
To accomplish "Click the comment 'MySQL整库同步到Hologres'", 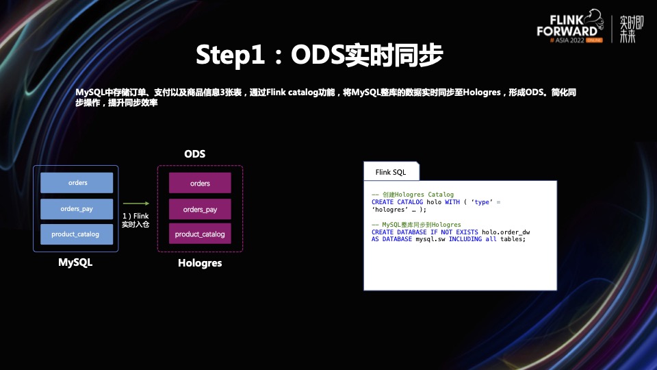I will [x=416, y=225].
